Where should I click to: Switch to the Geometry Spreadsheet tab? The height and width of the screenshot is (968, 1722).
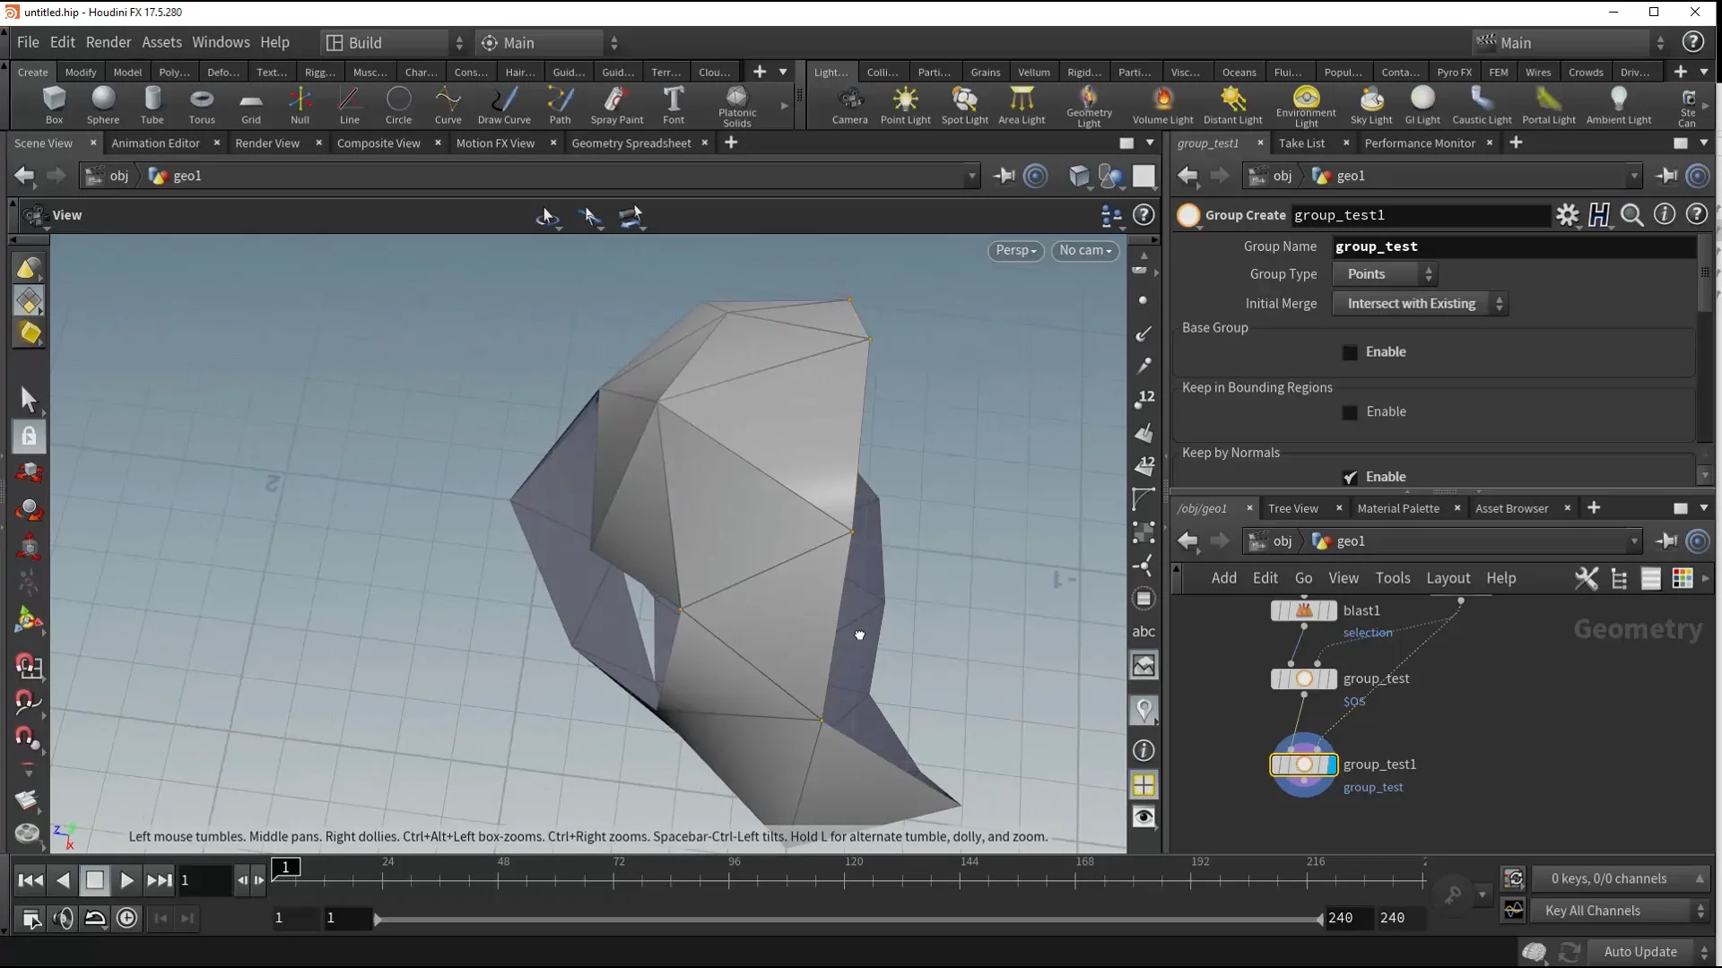click(631, 143)
